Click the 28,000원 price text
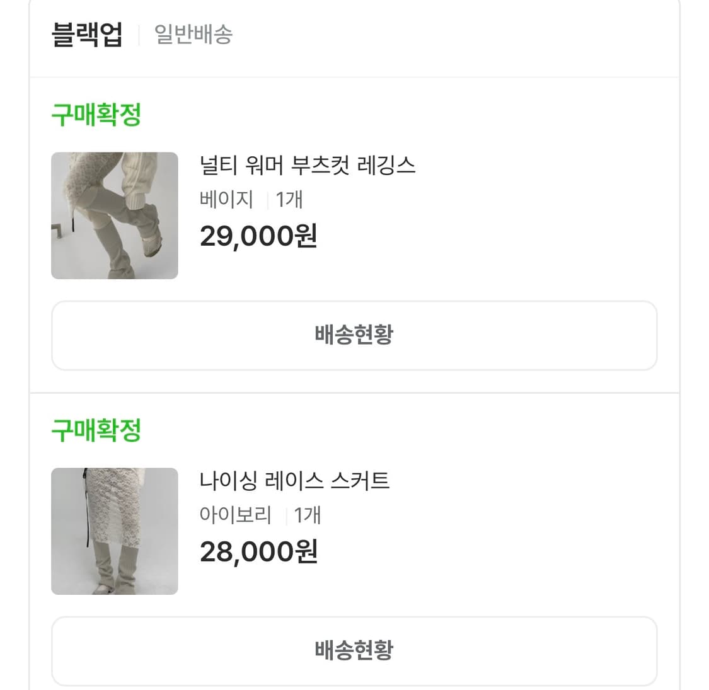 pos(258,552)
